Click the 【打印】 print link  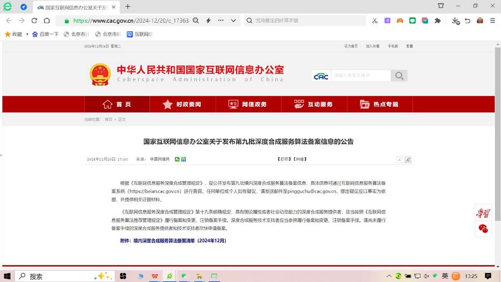(284, 159)
